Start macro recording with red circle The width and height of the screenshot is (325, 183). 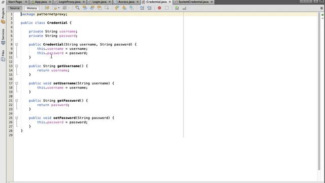(159, 8)
